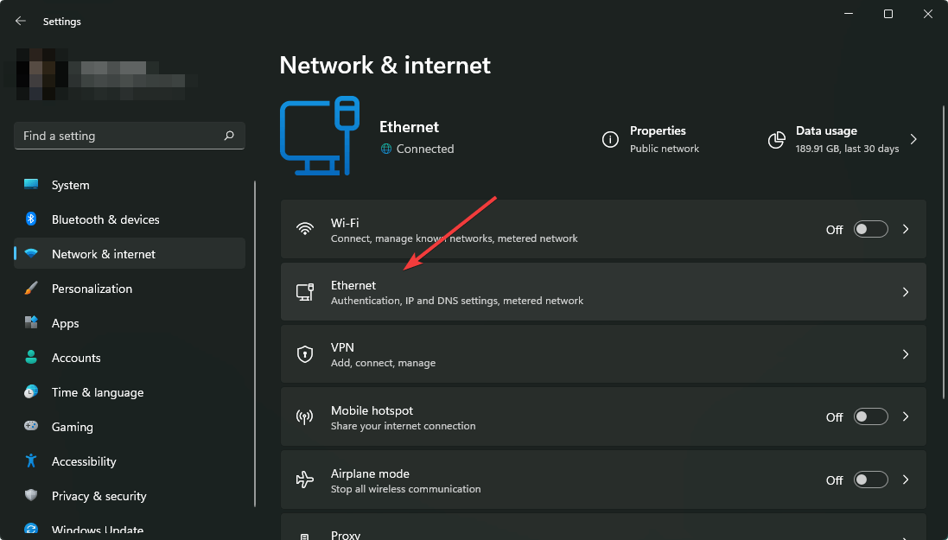Select the large Ethernet connection graphic
Image resolution: width=948 pixels, height=540 pixels.
click(x=320, y=135)
